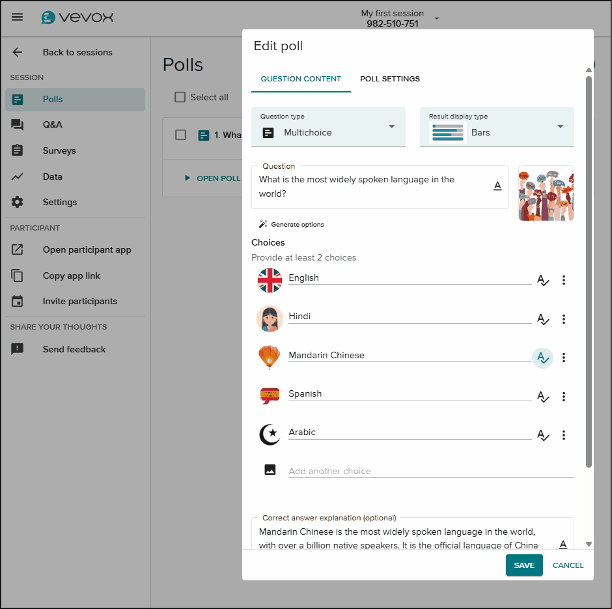Switch to the Poll Settings tab
The width and height of the screenshot is (612, 609).
(390, 79)
